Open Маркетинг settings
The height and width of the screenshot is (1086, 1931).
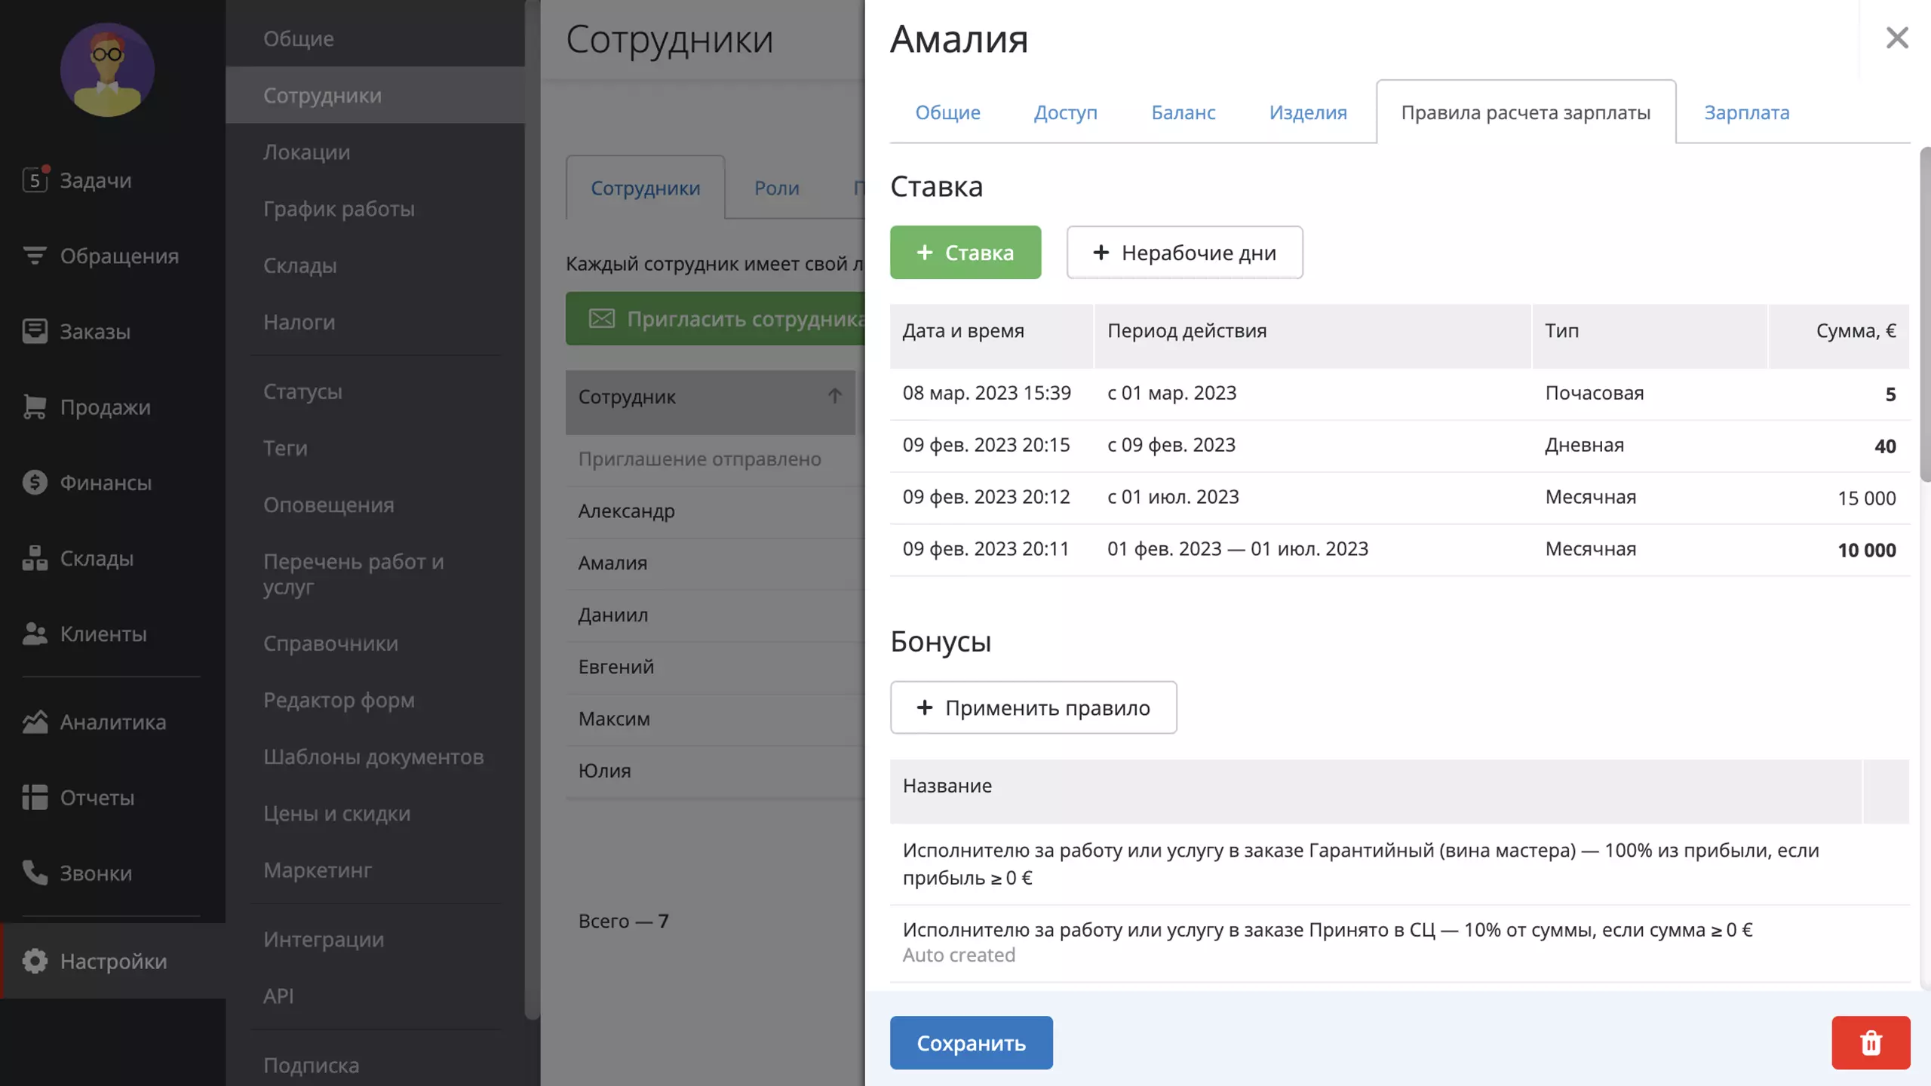click(375, 870)
